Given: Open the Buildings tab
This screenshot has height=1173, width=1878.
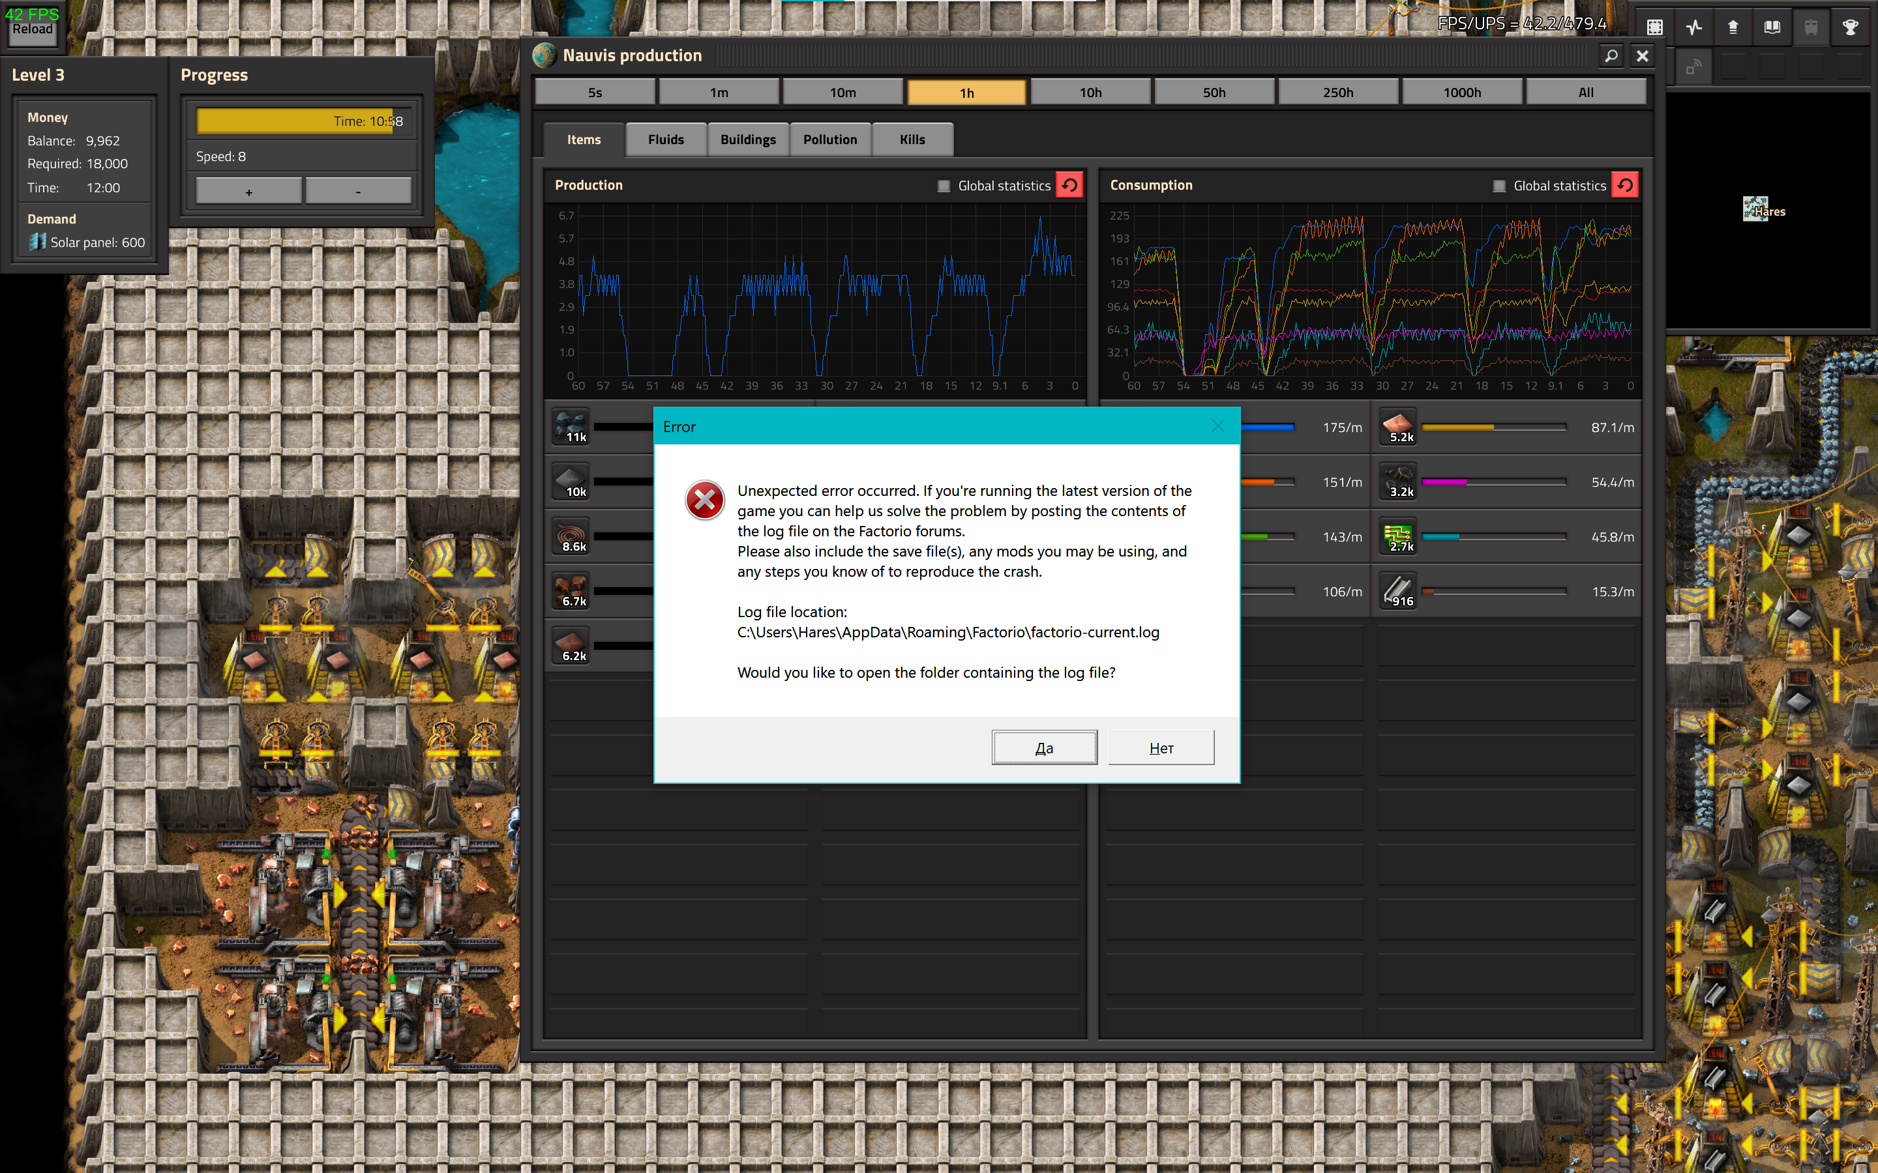Looking at the screenshot, I should click(x=748, y=139).
